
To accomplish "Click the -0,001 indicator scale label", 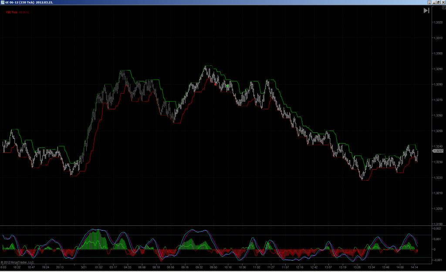I will [437, 260].
